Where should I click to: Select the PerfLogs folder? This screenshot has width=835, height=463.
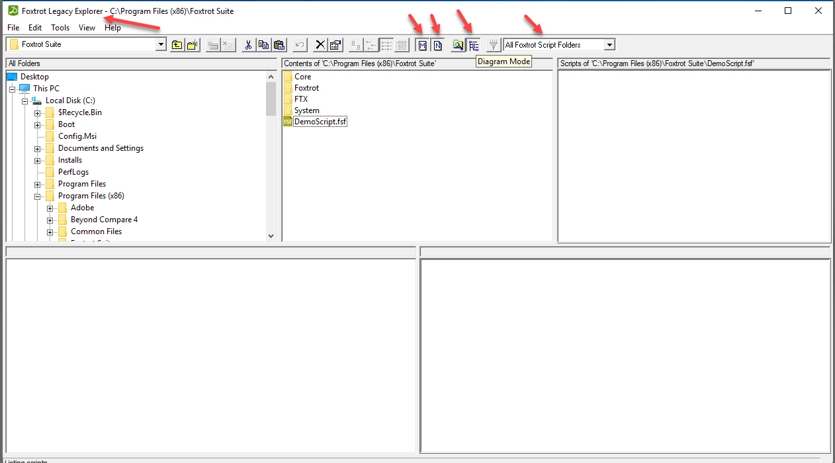pyautogui.click(x=73, y=172)
